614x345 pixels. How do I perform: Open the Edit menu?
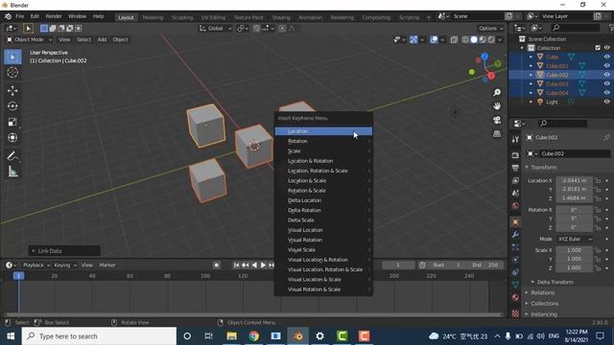point(35,16)
